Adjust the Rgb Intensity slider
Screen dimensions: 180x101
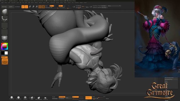[52, 8]
